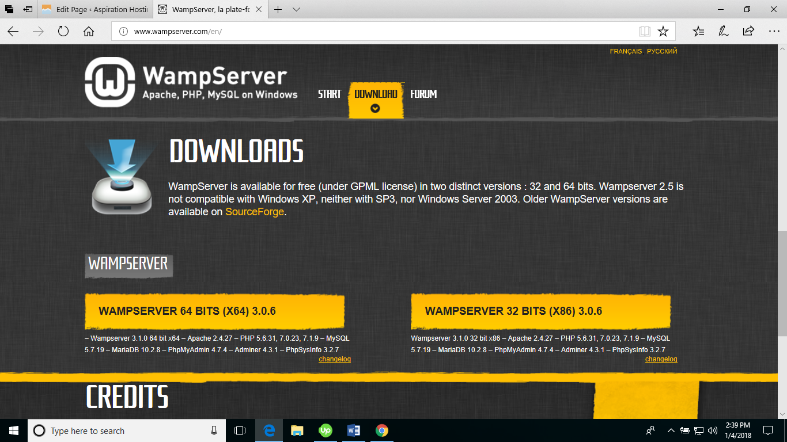Open the FORUM menu item
The height and width of the screenshot is (442, 787).
423,94
